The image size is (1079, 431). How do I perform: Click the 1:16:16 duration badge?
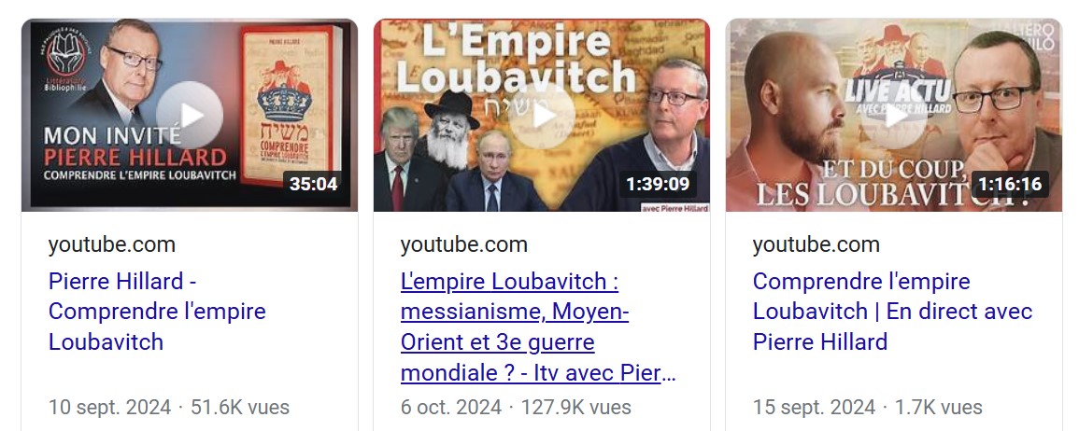[1010, 184]
